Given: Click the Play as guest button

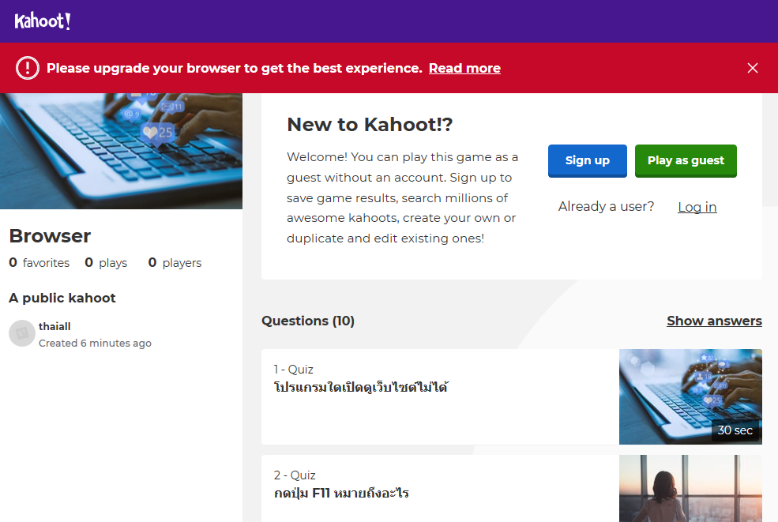Looking at the screenshot, I should pos(686,160).
